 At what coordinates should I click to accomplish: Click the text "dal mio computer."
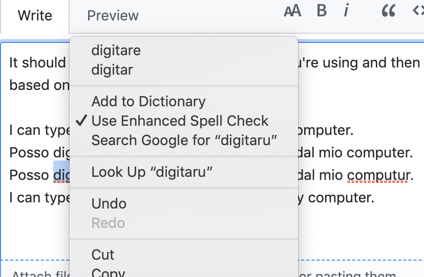tap(355, 153)
